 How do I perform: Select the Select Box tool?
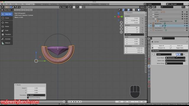coord(7,14)
